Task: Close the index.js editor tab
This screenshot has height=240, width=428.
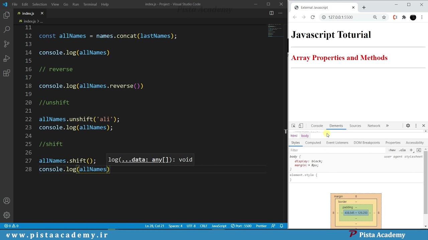Action: click(x=42, y=13)
